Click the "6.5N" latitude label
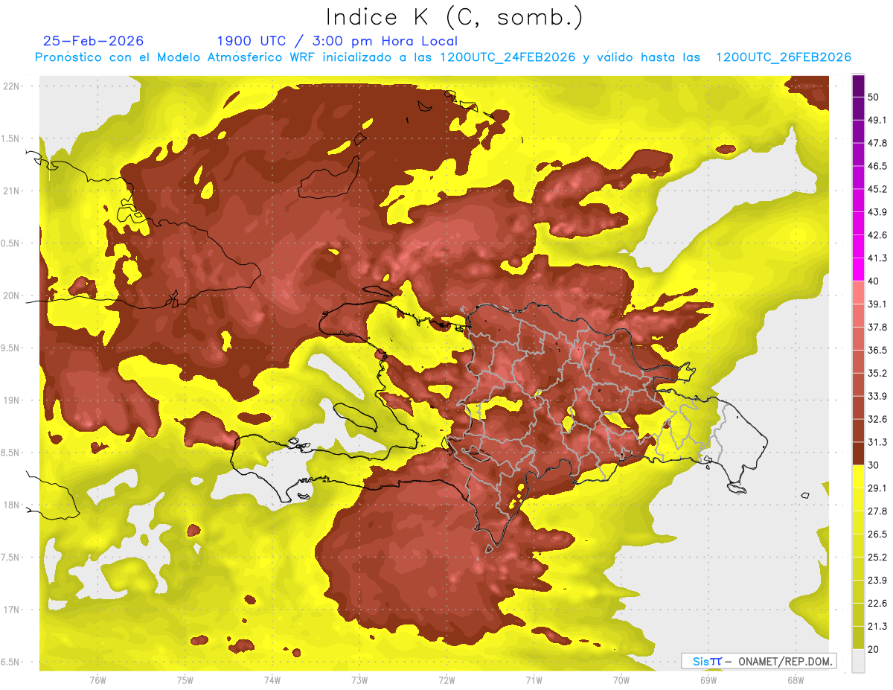The image size is (893, 690). point(11,662)
